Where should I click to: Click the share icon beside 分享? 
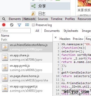click(x=33, y=6)
